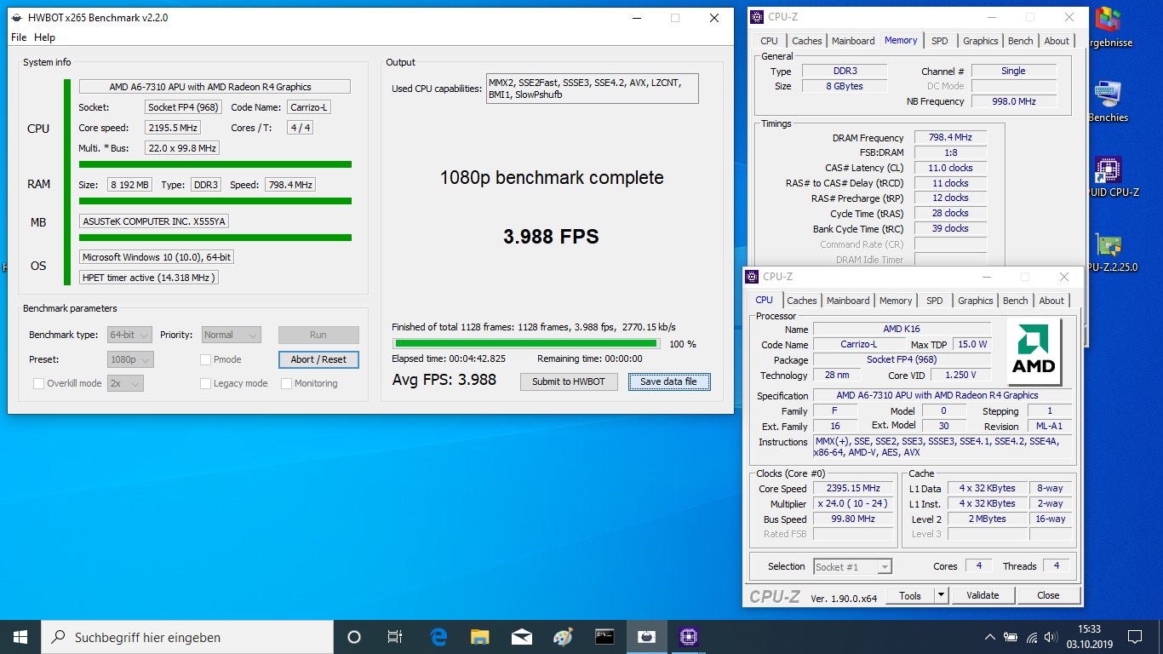Click the Windows search box
This screenshot has width=1163, height=654.
point(187,637)
